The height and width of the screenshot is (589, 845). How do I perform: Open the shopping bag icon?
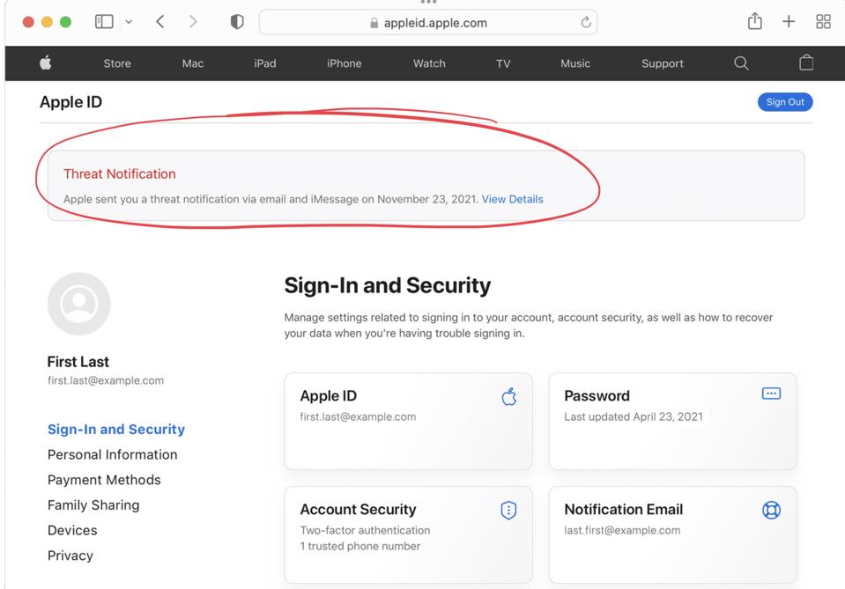pos(805,63)
